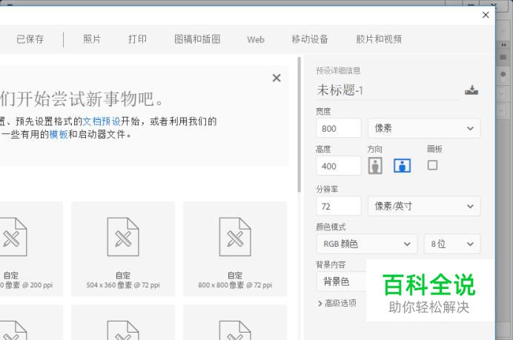The width and height of the screenshot is (513, 340).
Task: Expand the Advanced Options section (高级选项)
Action: (337, 304)
